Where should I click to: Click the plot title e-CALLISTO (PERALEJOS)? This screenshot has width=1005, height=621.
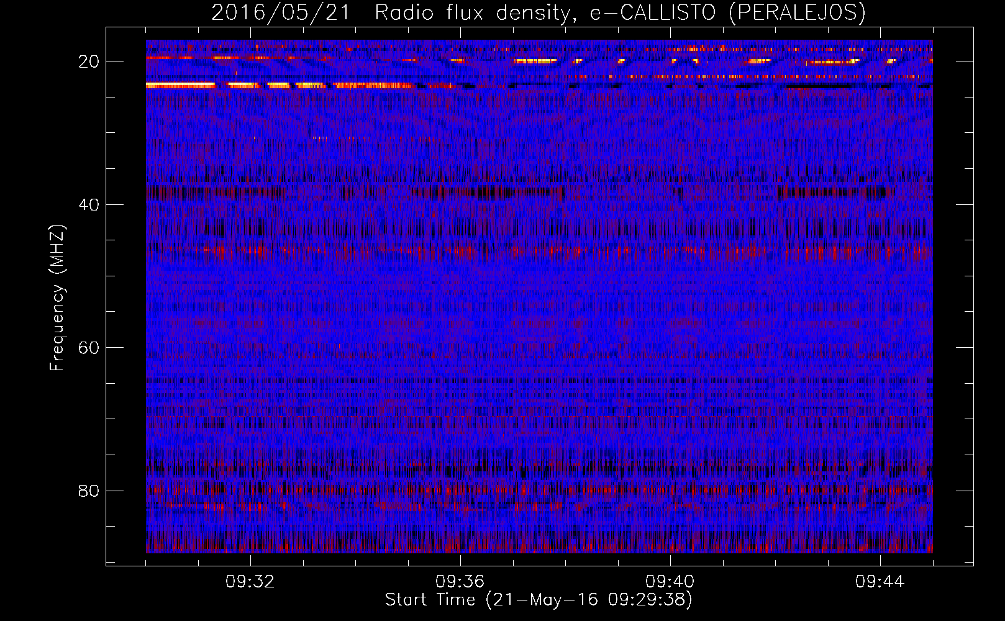[727, 13]
